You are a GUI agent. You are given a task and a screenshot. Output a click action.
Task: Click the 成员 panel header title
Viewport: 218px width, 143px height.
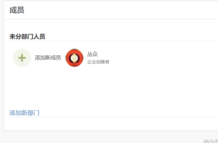point(17,10)
